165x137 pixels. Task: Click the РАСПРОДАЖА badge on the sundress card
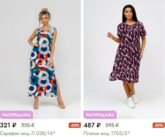click(x=17, y=115)
